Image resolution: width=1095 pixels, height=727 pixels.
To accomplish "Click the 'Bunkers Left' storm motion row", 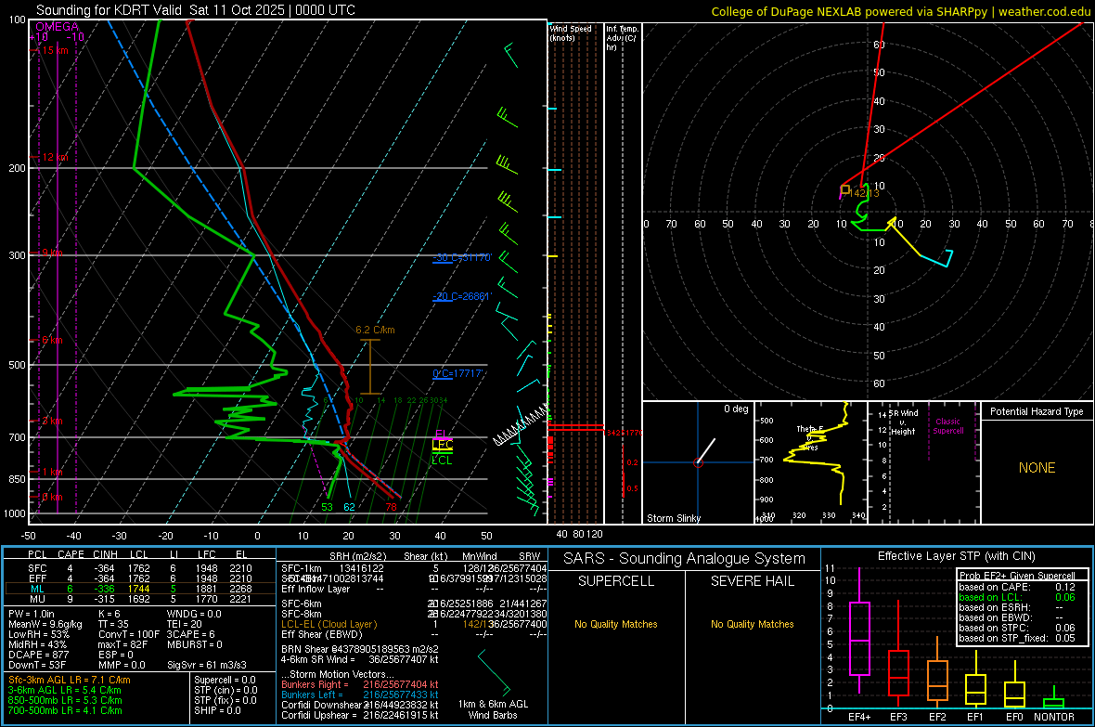I will [x=360, y=695].
